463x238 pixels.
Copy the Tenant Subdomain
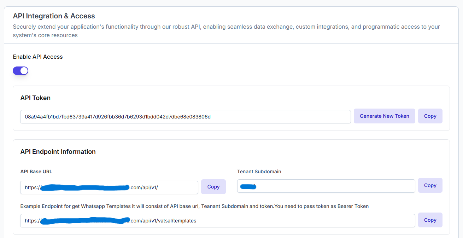click(430, 185)
